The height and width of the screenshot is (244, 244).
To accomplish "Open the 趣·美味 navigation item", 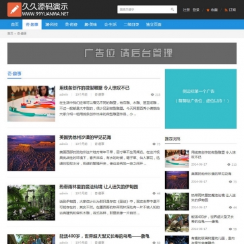I will 91,24.
